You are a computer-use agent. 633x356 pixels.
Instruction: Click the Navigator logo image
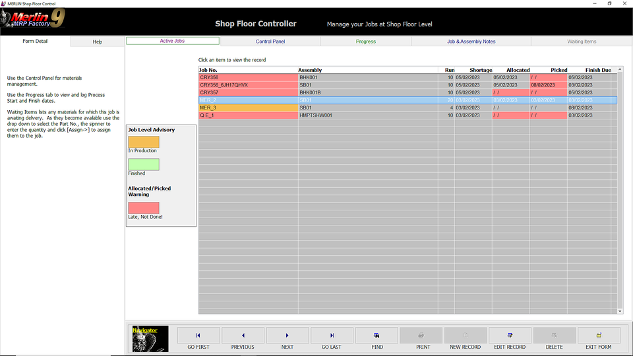[150, 339]
